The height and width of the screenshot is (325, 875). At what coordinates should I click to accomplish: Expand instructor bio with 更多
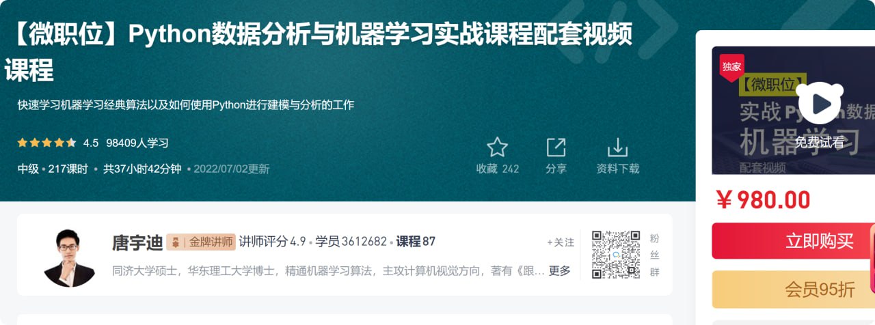(559, 270)
